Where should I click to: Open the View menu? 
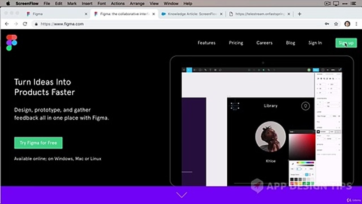(154, 3)
